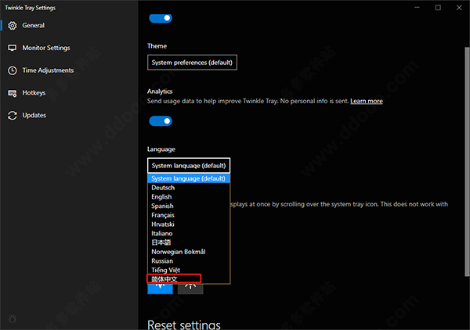The height and width of the screenshot is (330, 470).
Task: Select Hrvatski language option
Action: click(189, 224)
